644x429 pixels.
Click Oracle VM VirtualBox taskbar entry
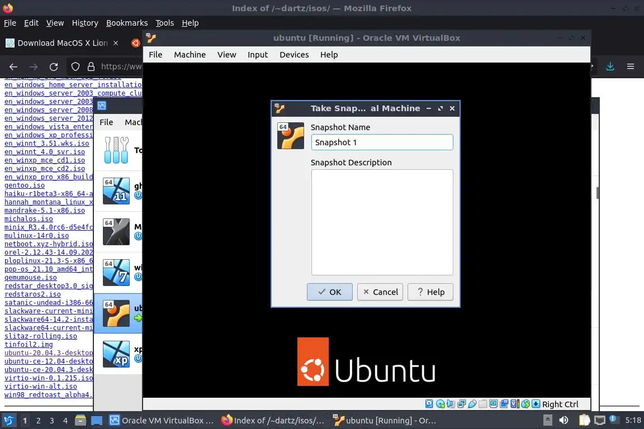(162, 421)
